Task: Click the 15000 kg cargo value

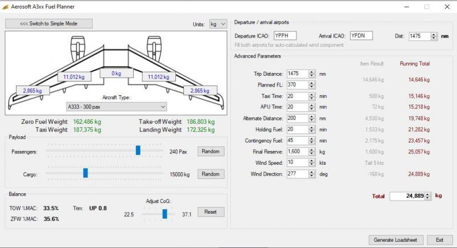Action: [x=179, y=174]
